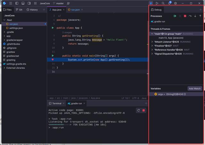Open the gradlew.bat file
Viewport: 205px width, 145px height.
[x=24, y=56]
